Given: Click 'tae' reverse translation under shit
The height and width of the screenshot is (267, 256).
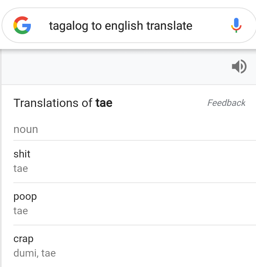Looking at the screenshot, I should 20,169.
